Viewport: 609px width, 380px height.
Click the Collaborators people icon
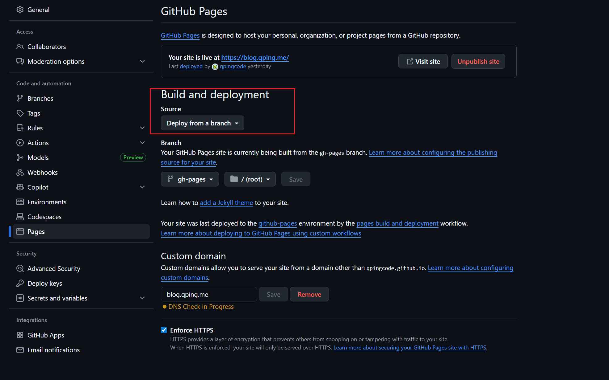pos(20,47)
